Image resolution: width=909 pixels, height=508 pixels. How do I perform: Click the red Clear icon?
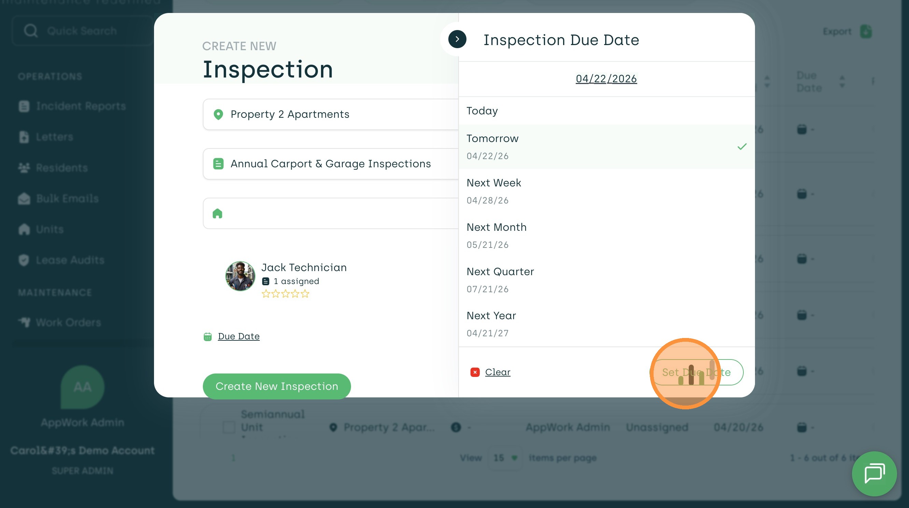(x=475, y=372)
